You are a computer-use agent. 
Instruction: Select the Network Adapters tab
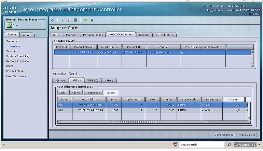tap(121, 35)
